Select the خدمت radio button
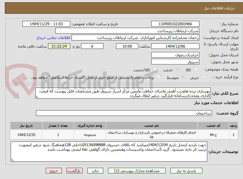243x179 pixels. tap(178, 69)
